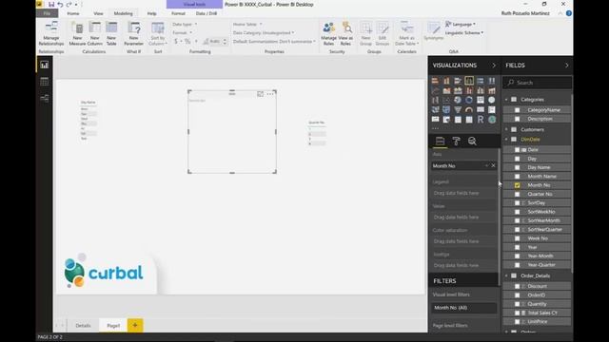Open more options ellipsis on selected visual
This screenshot has width=609, height=342.
coord(270,94)
